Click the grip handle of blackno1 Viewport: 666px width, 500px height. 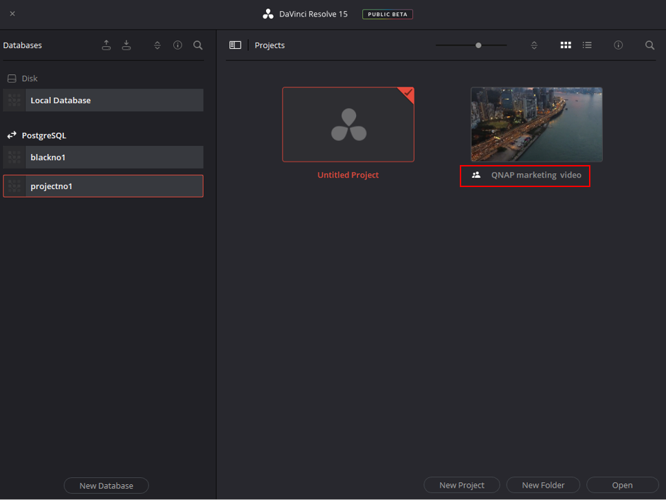point(14,157)
